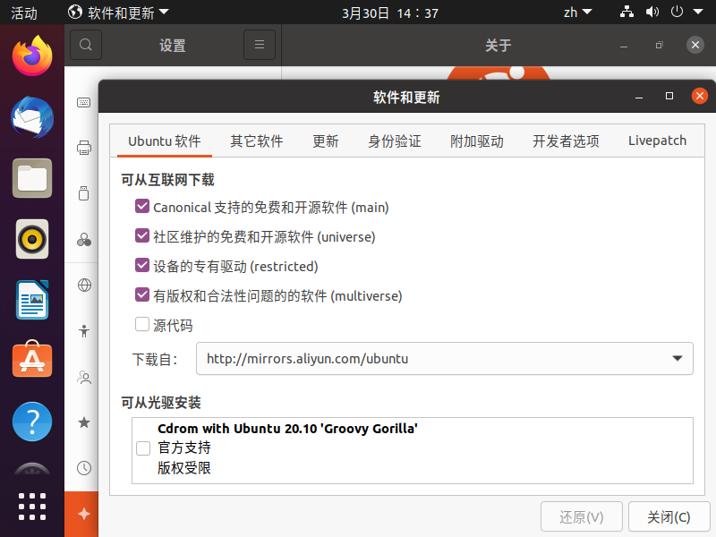This screenshot has height=537, width=716.
Task: Toggle restricted proprietary drivers checkbox
Action: click(142, 265)
